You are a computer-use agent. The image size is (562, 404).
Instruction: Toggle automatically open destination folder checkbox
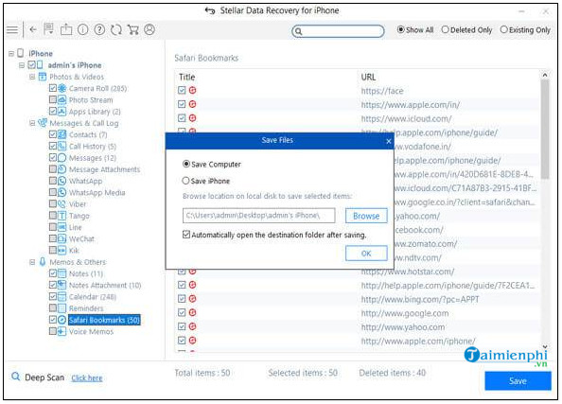(x=186, y=235)
